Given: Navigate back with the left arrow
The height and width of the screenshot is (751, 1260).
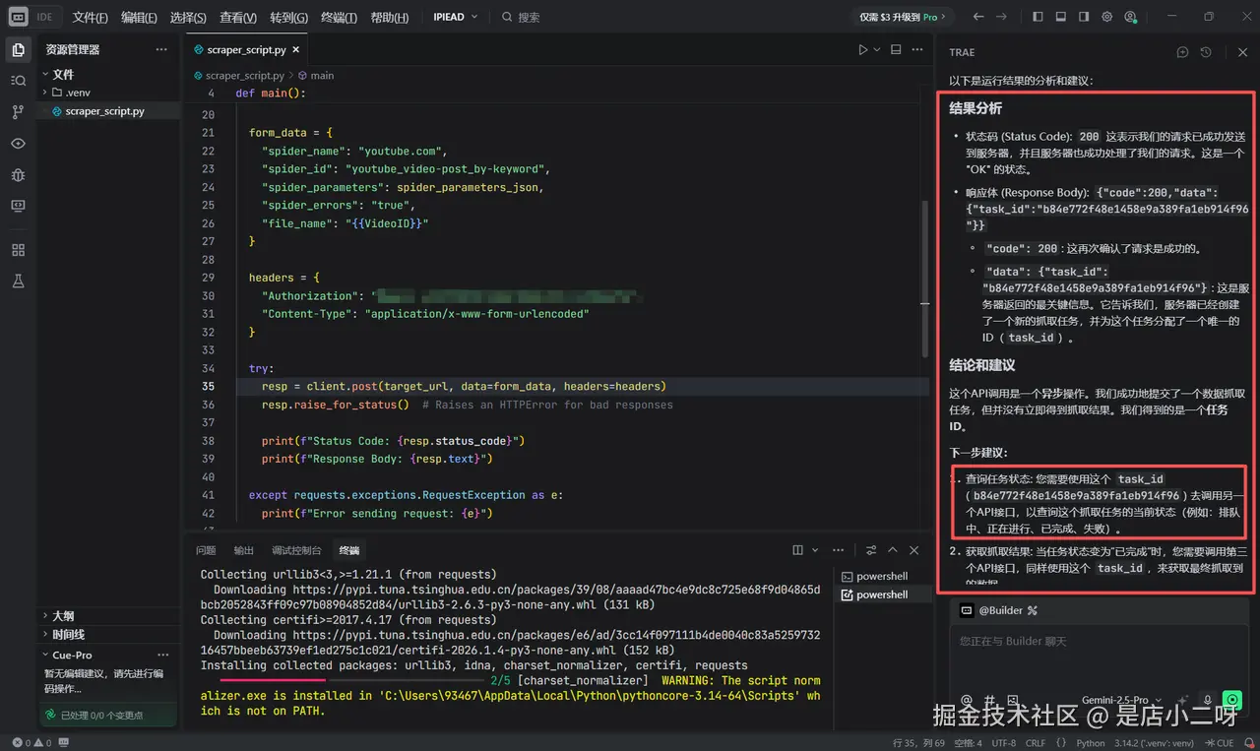Looking at the screenshot, I should 977,17.
